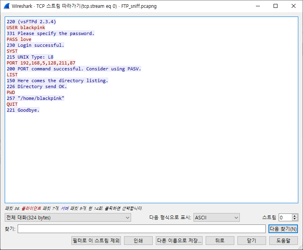Click '257 "/home/blackpink"' line

(35, 98)
